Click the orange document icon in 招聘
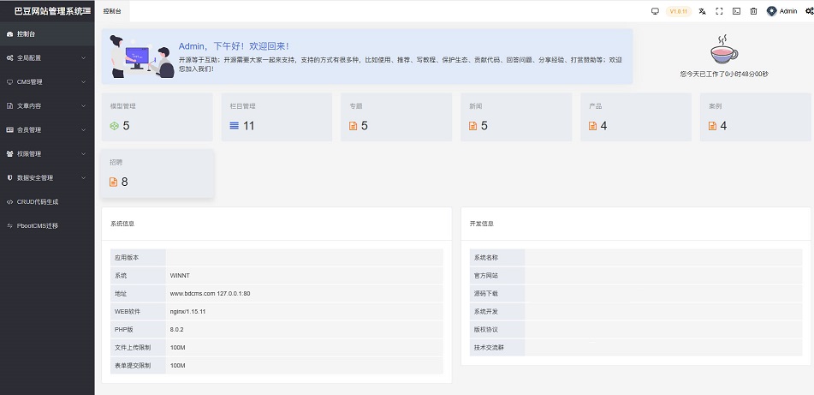 [114, 182]
